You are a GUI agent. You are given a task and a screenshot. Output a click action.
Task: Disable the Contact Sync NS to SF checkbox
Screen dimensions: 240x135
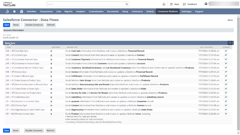[x=226, y=55]
